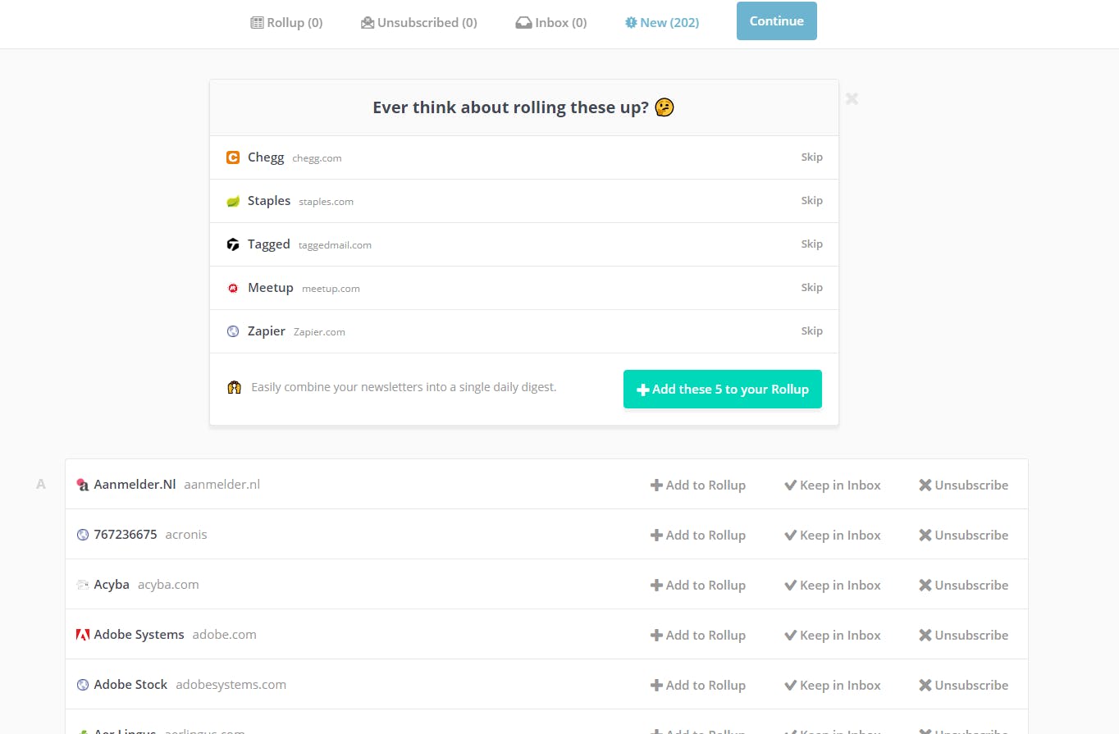This screenshot has height=734, width=1119.
Task: Click the Aanmelder.Nl favicon
Action: 82,485
